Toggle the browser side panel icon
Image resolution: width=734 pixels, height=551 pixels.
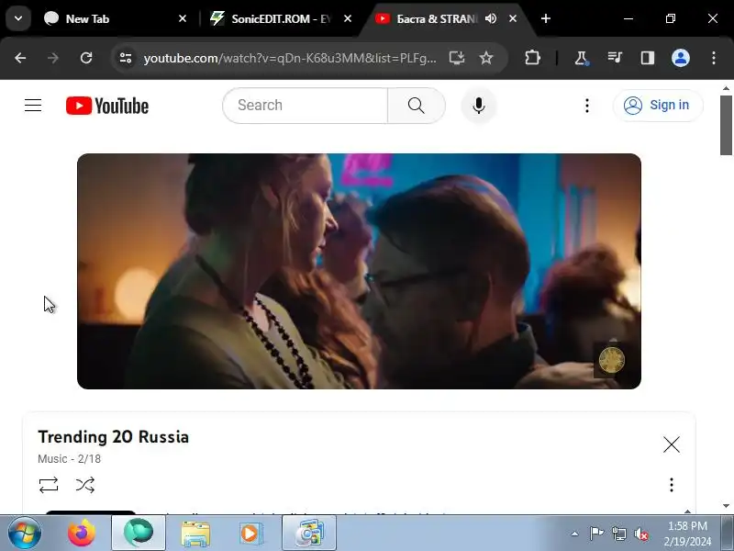tap(648, 58)
